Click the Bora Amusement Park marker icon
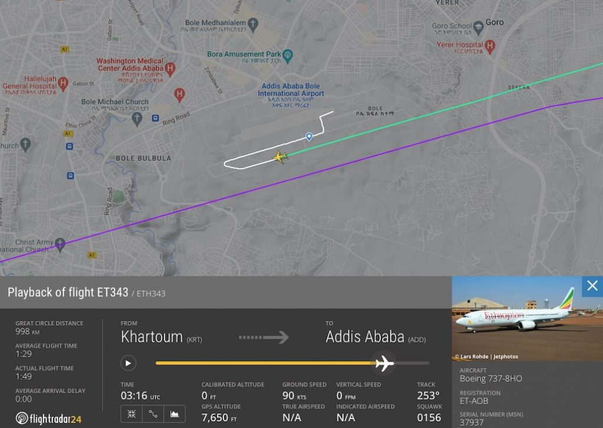The height and width of the screenshot is (428, 603). click(288, 56)
